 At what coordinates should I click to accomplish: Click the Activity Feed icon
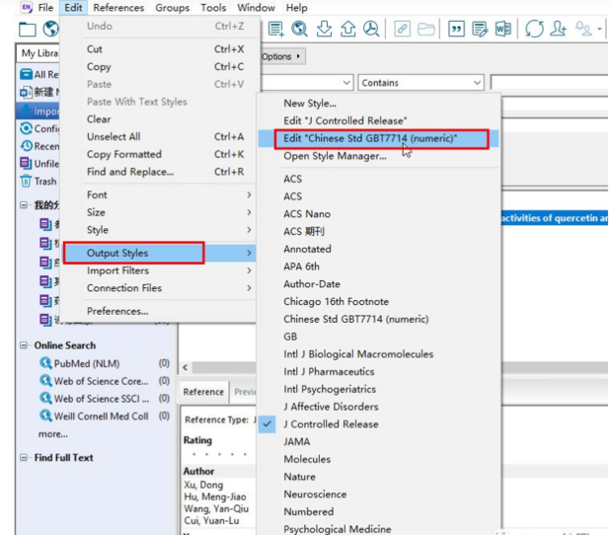[583, 29]
